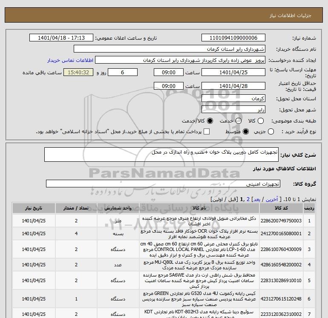Click the delivery city field رابر
The height and width of the screenshot is (318, 328).
[233, 109]
